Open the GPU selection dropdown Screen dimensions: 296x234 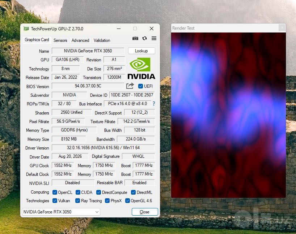coord(61,212)
